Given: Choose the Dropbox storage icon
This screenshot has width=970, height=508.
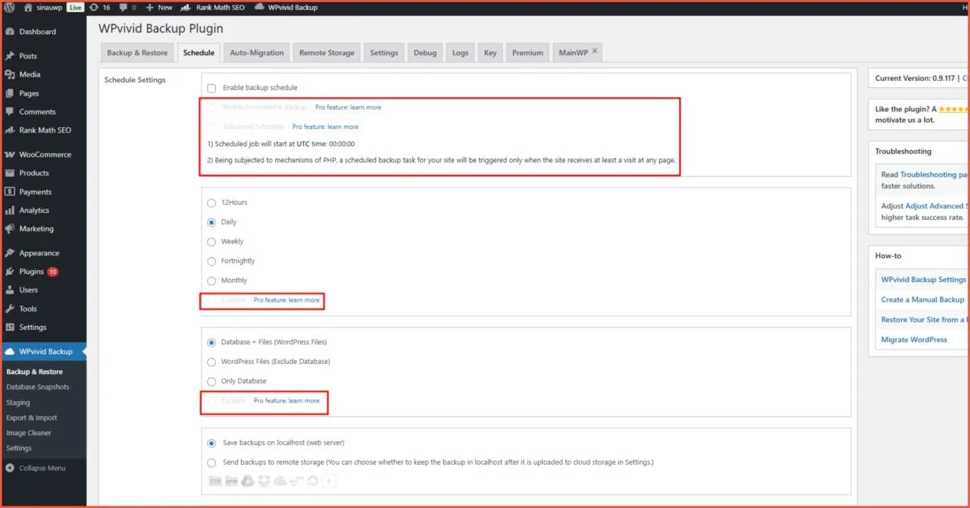Looking at the screenshot, I should (x=264, y=481).
